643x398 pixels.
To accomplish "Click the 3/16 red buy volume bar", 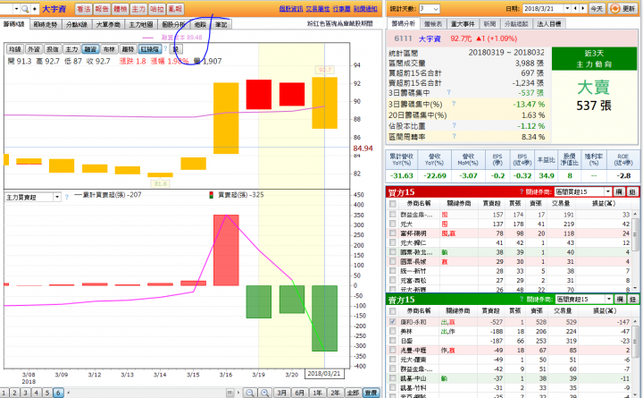I will [226, 250].
